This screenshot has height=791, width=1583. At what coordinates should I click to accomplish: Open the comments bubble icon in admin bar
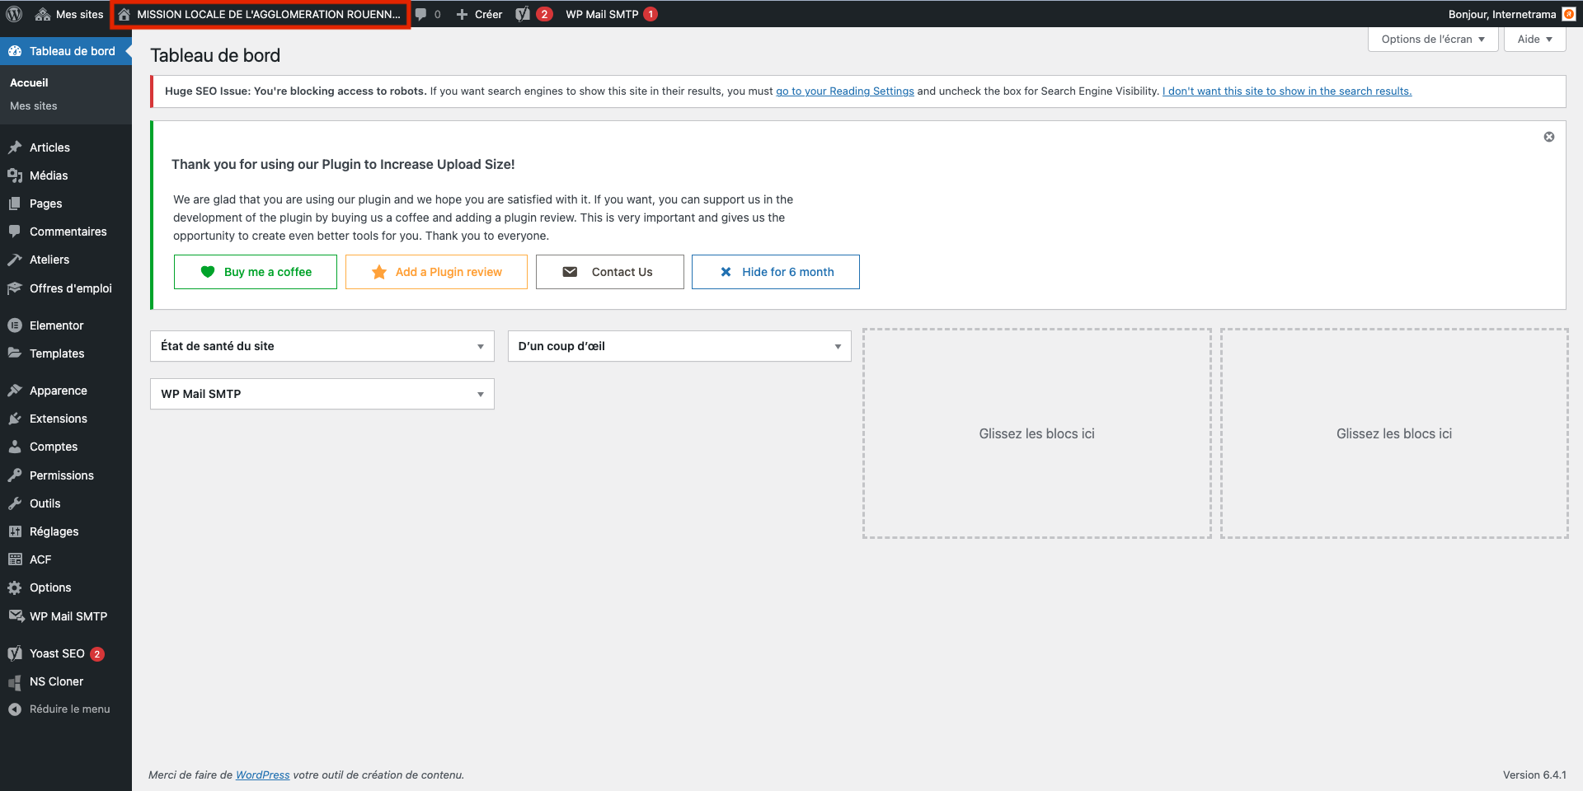pos(421,14)
